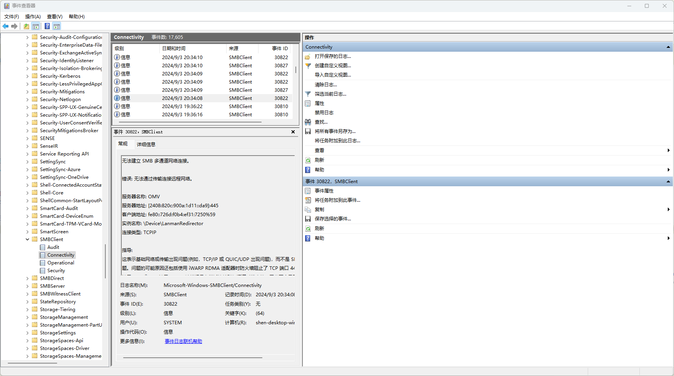Open the 事件日志联机帮助 link

(183, 341)
